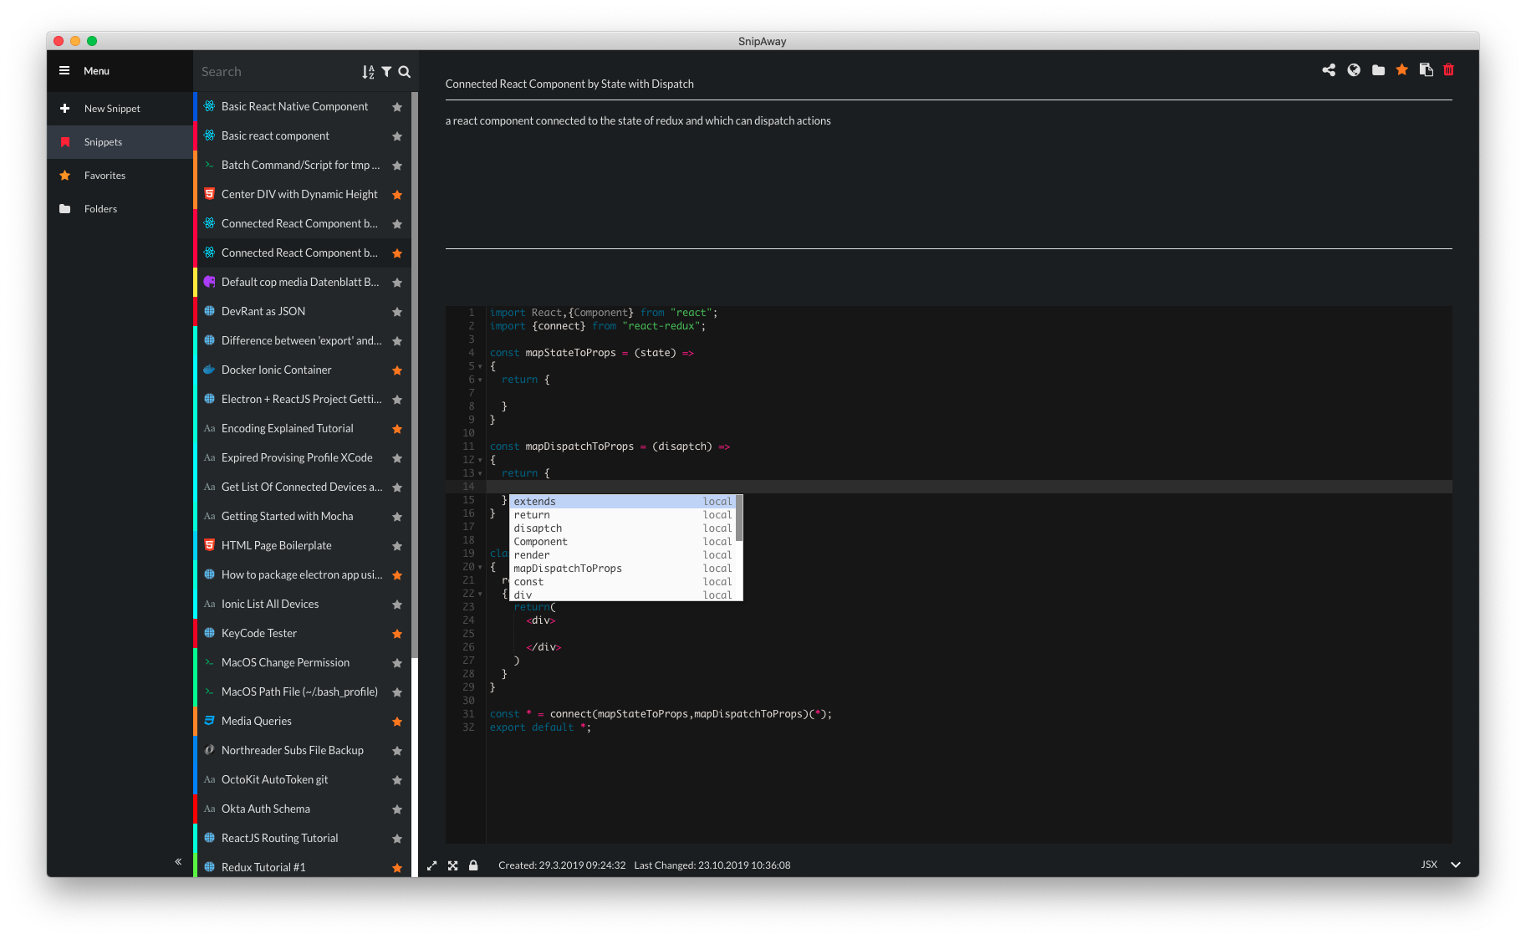
Task: Delete snippet with red trash icon
Action: (x=1449, y=70)
